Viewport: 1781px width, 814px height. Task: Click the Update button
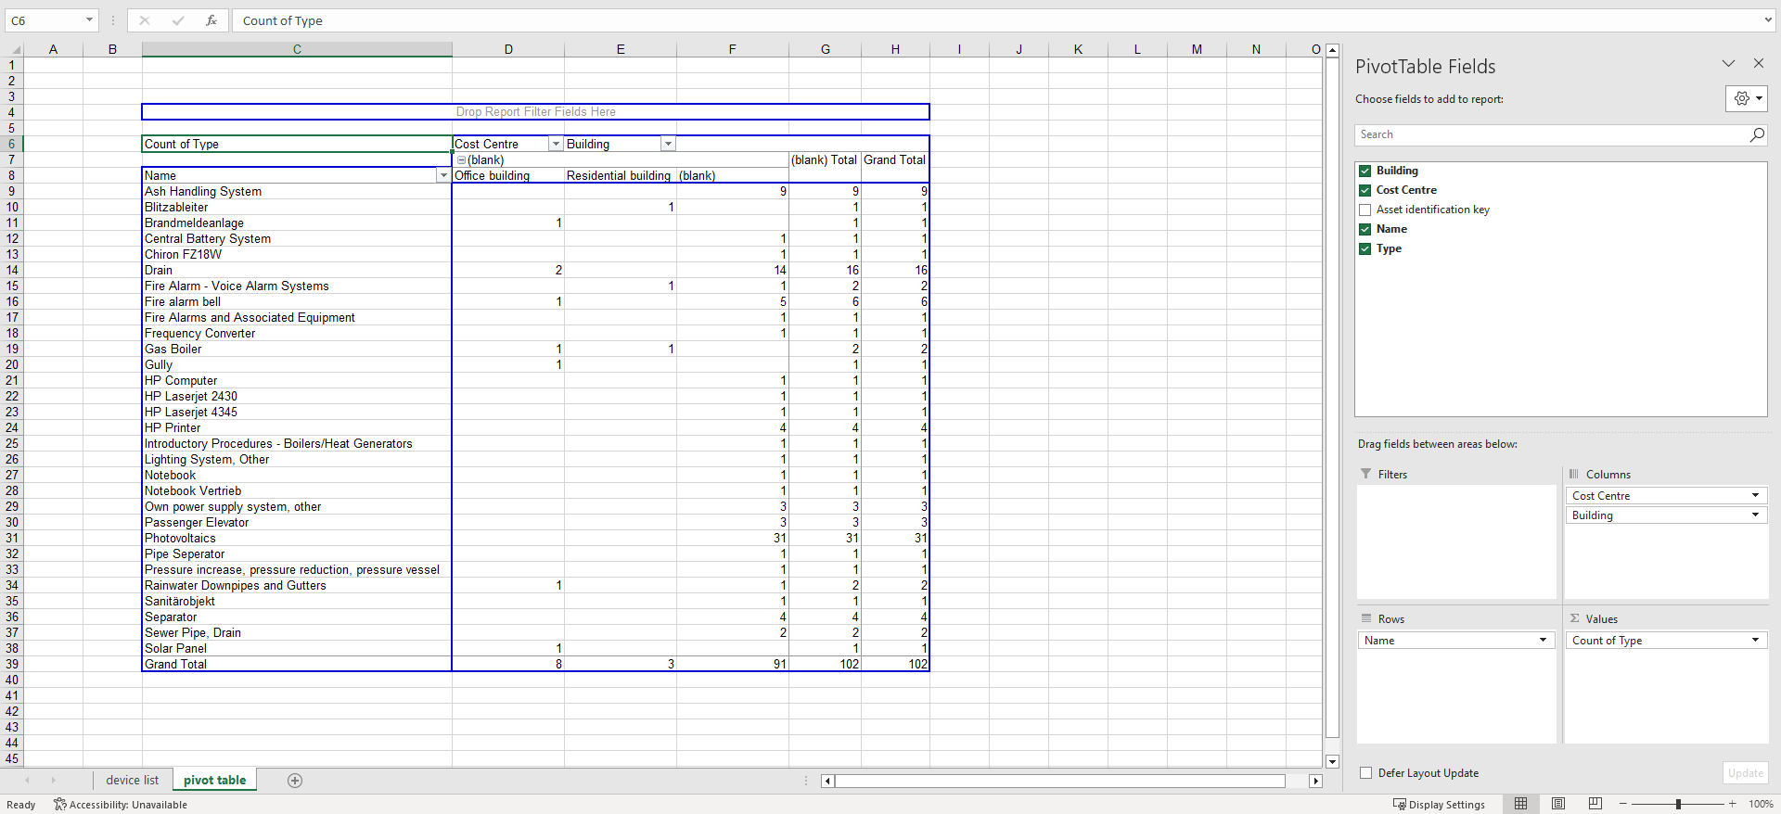coord(1746,773)
